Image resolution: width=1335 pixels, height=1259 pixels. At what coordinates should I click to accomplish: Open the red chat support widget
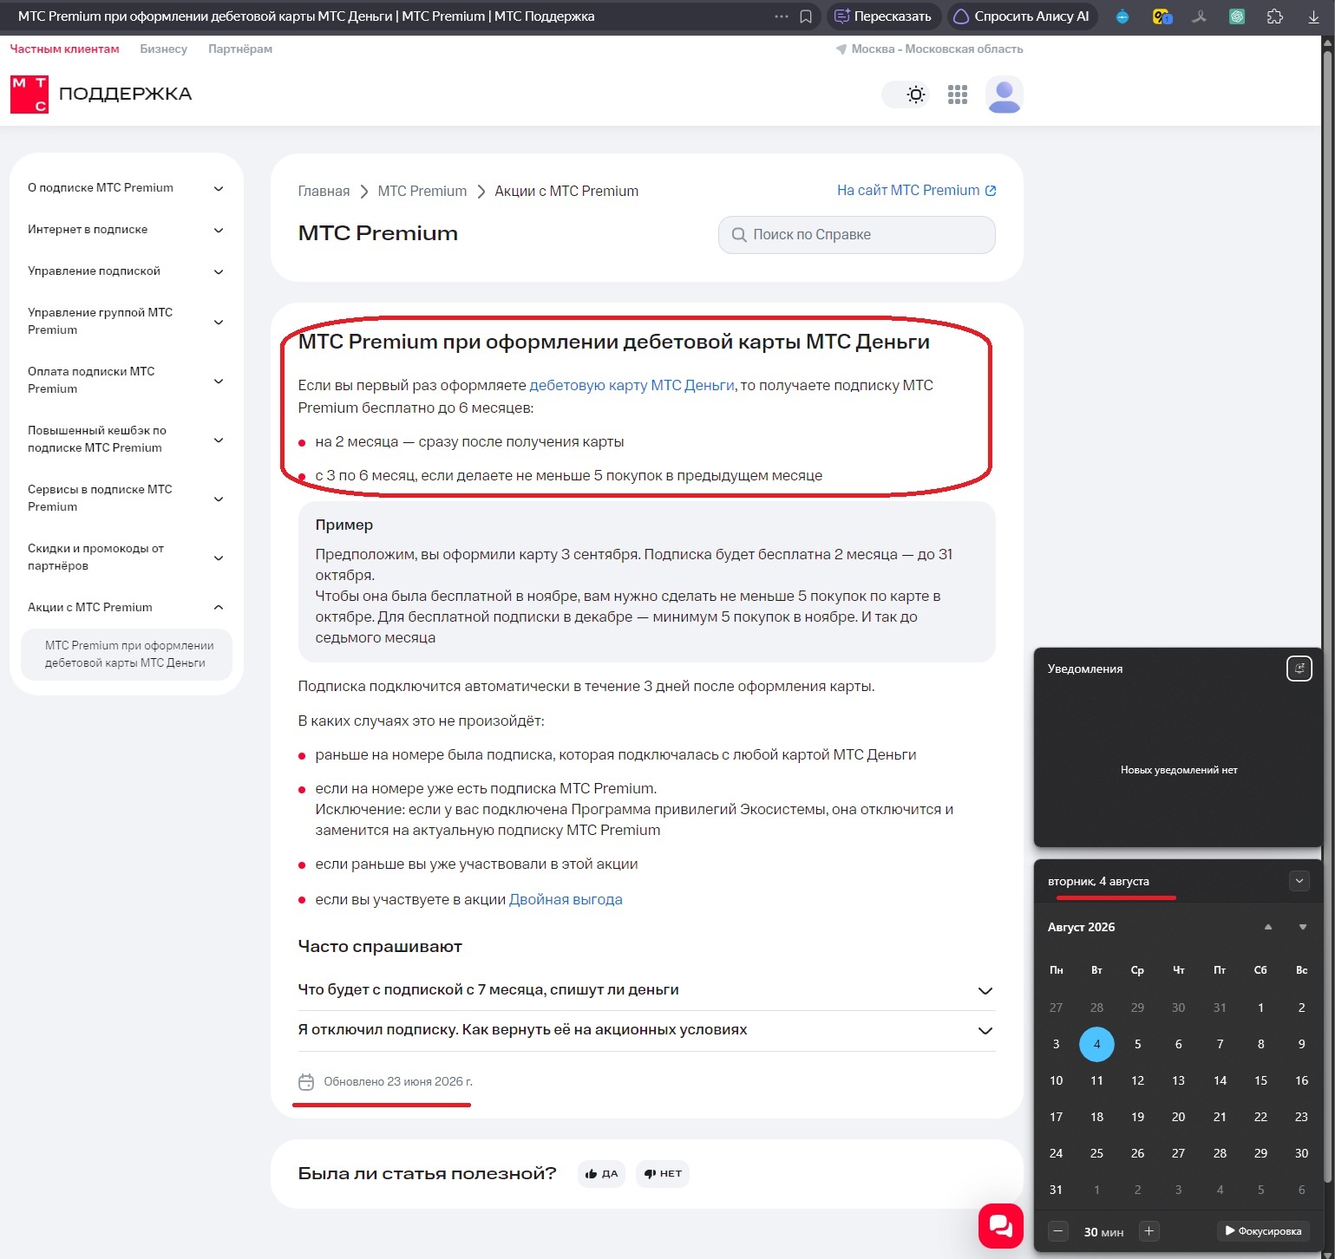[x=1001, y=1226]
